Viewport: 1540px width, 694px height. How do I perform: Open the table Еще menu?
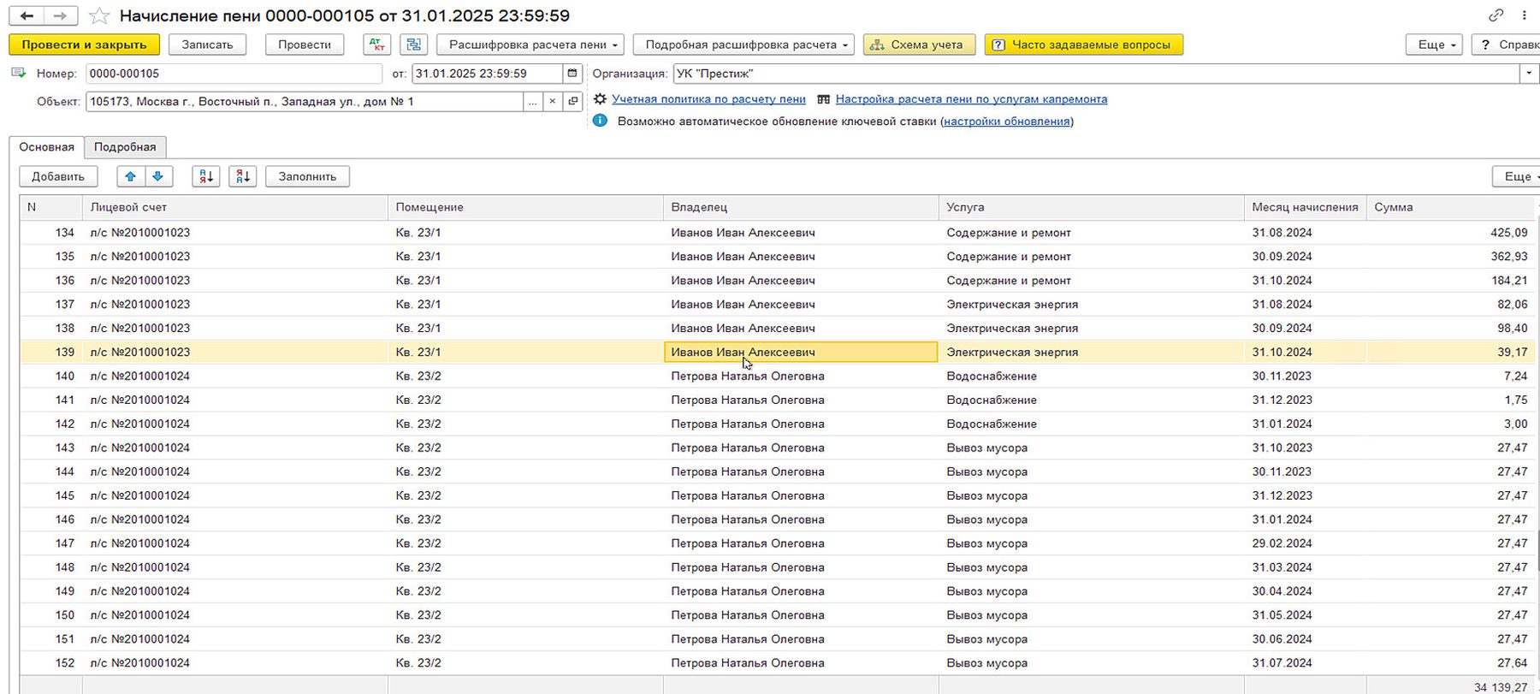(x=1518, y=176)
